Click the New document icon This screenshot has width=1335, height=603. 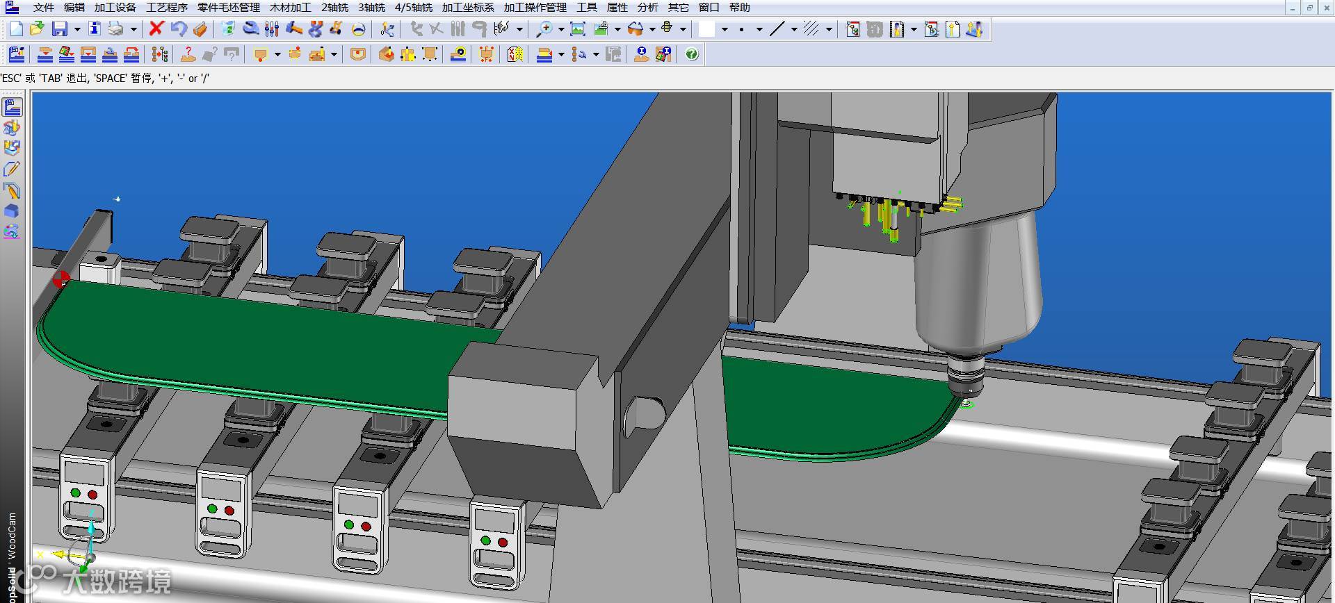[x=16, y=29]
